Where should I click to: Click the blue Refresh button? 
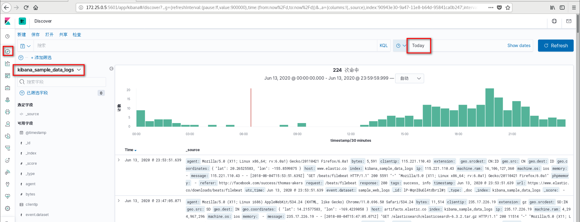tap(556, 46)
